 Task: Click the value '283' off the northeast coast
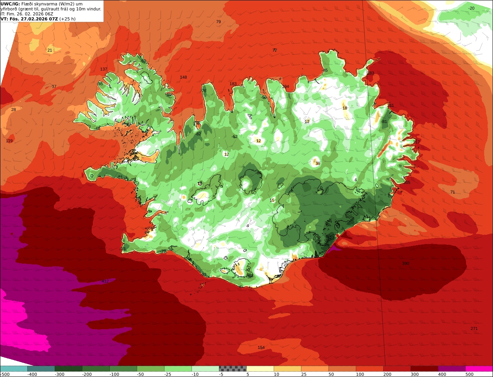pyautogui.click(x=371, y=73)
